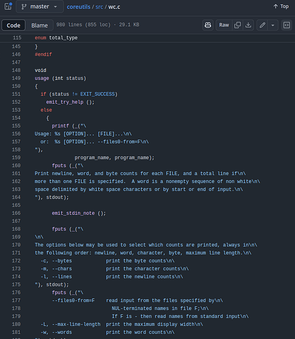295x339 pixels.
Task: Click emit_try_help call on line 152
Action: 65,102
